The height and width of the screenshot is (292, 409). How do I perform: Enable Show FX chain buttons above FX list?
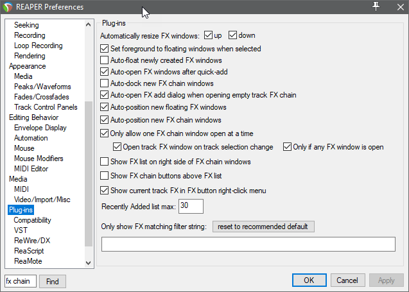[x=105, y=175]
